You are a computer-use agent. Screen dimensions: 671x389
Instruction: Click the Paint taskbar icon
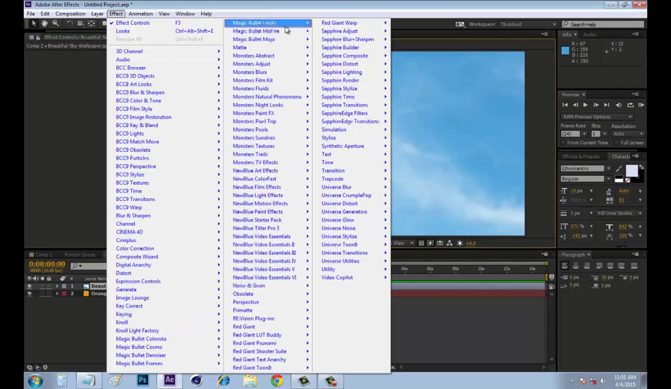116,381
